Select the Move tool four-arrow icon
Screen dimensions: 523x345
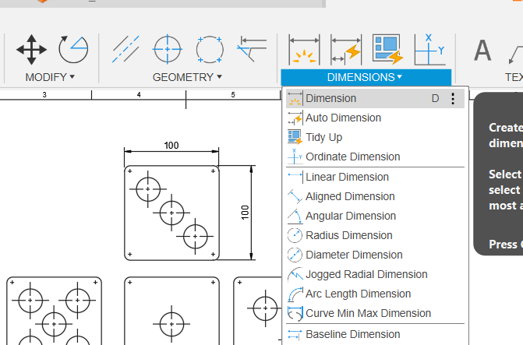[x=31, y=49]
